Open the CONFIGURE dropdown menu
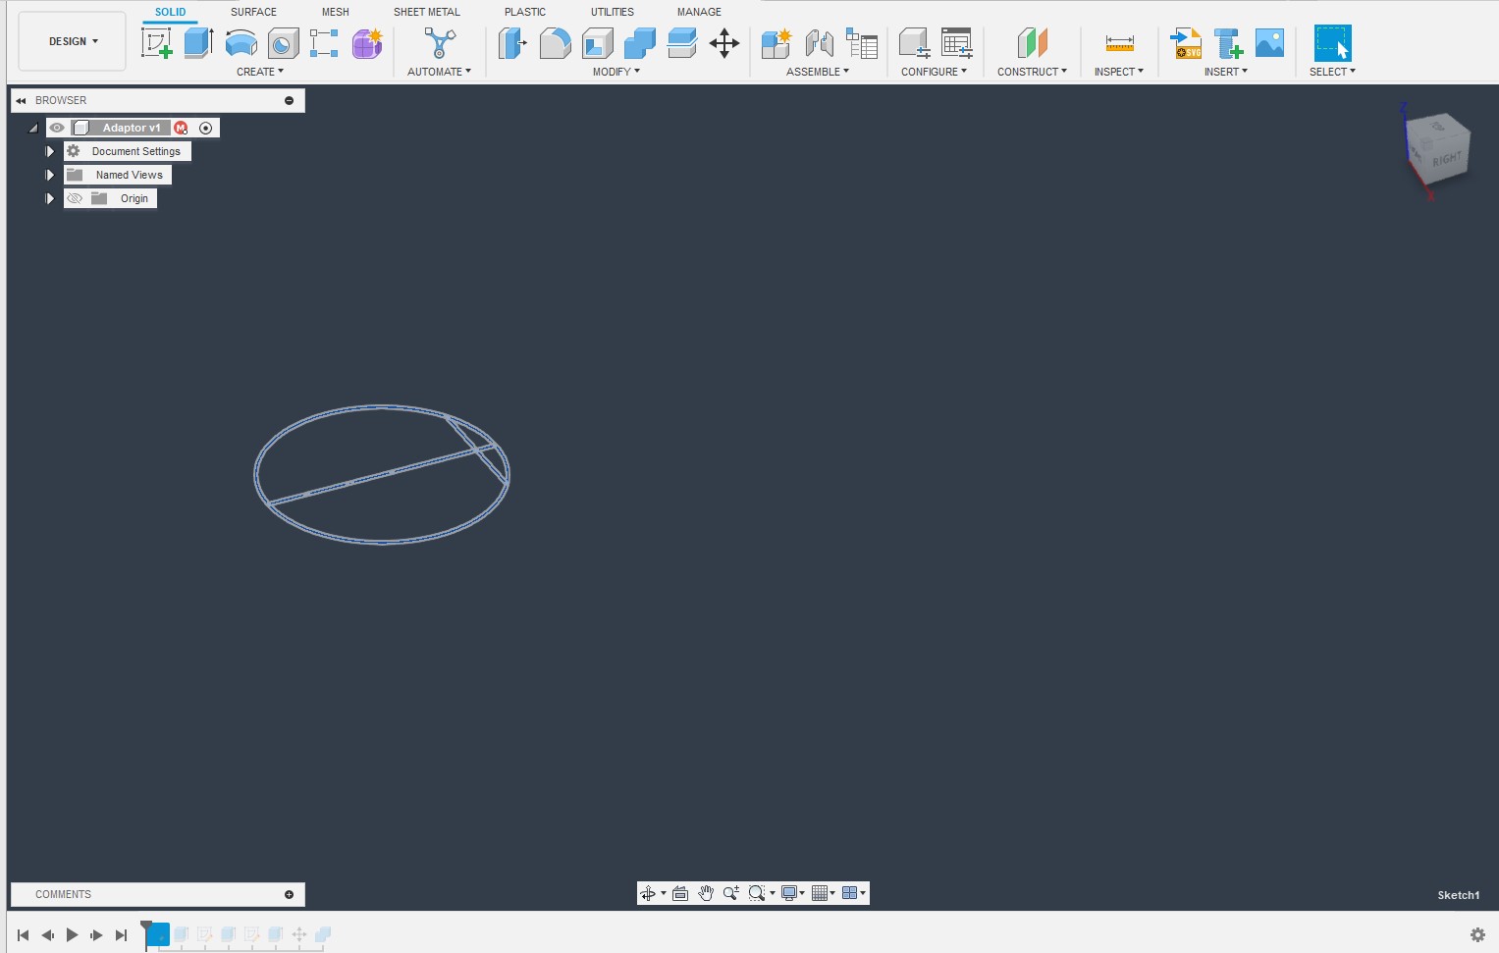1499x953 pixels. point(935,72)
